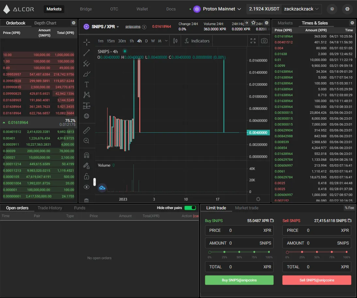
Task: Select the 0.00401512 bid order row
Action: 39,132
